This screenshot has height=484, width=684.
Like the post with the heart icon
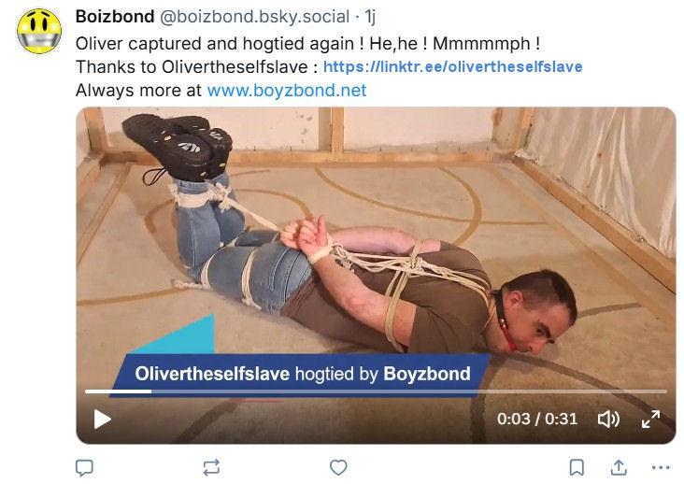pos(338,467)
